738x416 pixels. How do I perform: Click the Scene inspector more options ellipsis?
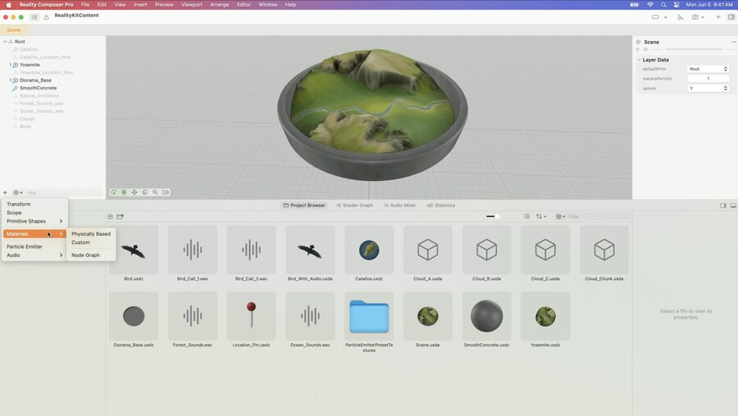pyautogui.click(x=733, y=42)
